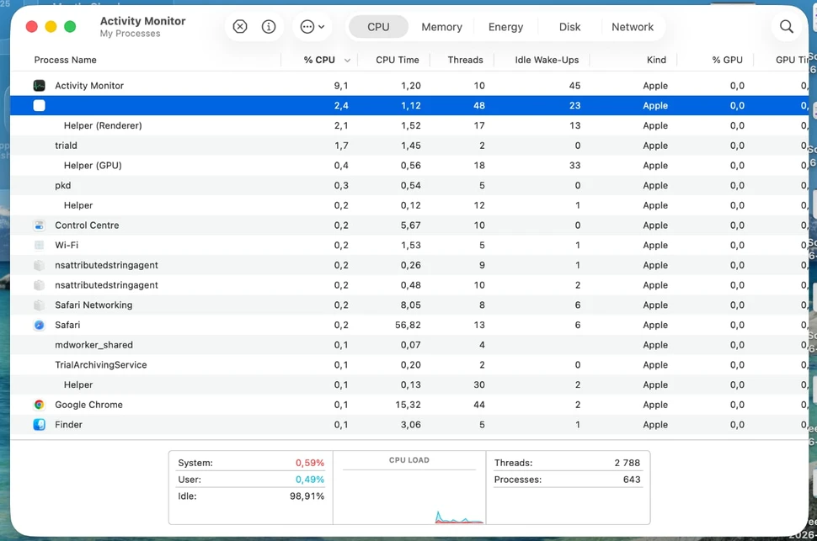The image size is (817, 541).
Task: Click Control Centre's CPU Time 5,67
Action: [x=410, y=225]
